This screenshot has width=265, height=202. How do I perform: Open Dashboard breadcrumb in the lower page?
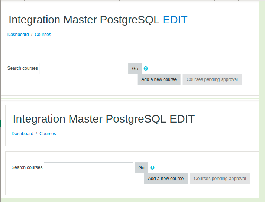click(22, 134)
